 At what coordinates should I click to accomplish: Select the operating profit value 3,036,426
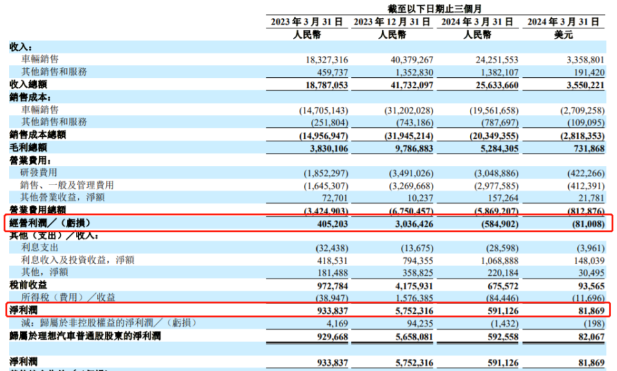(x=409, y=223)
